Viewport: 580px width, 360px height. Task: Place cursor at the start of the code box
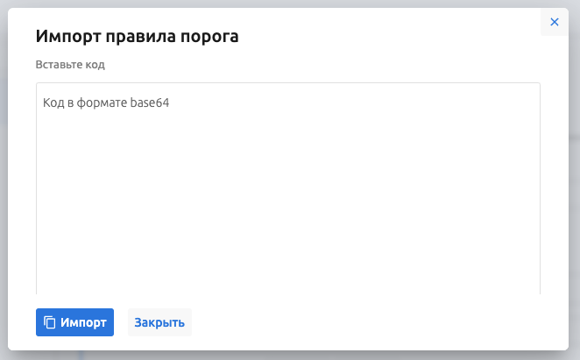coord(44,102)
